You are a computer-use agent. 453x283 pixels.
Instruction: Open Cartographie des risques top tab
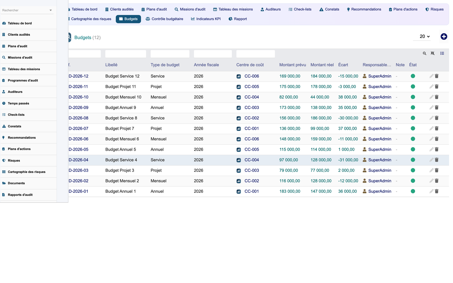[x=90, y=19]
